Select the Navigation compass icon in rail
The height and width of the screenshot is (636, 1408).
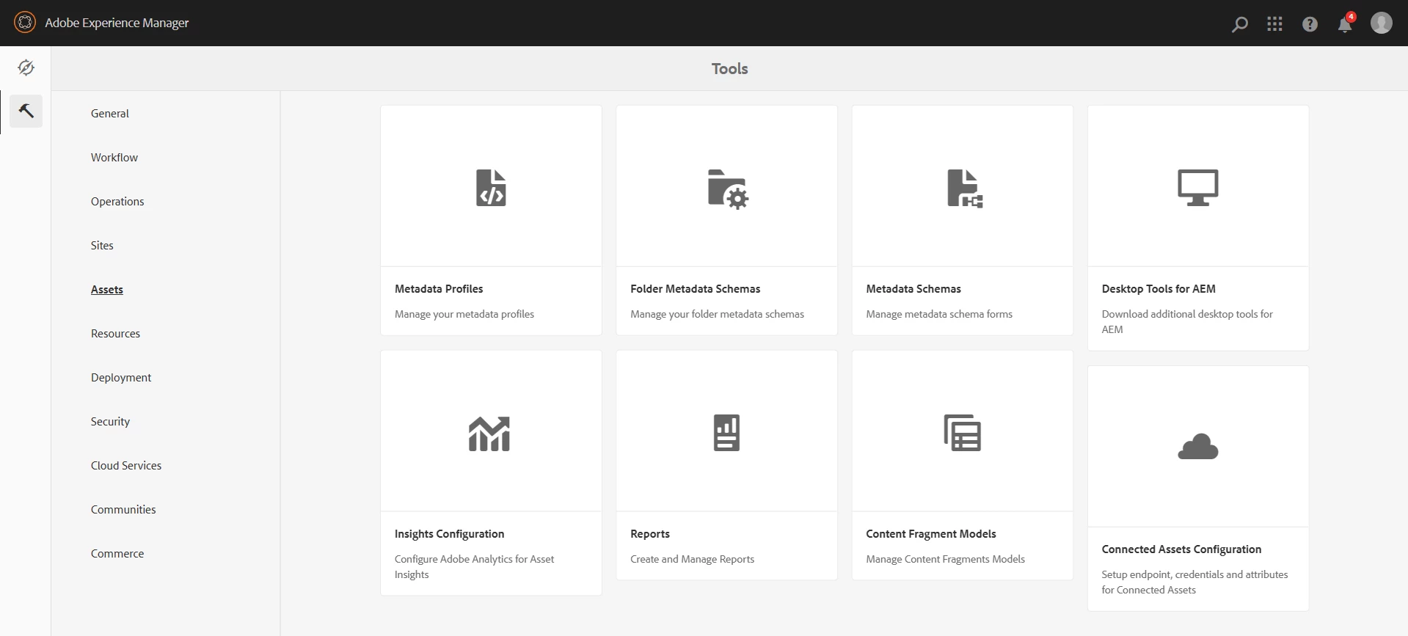tap(26, 67)
